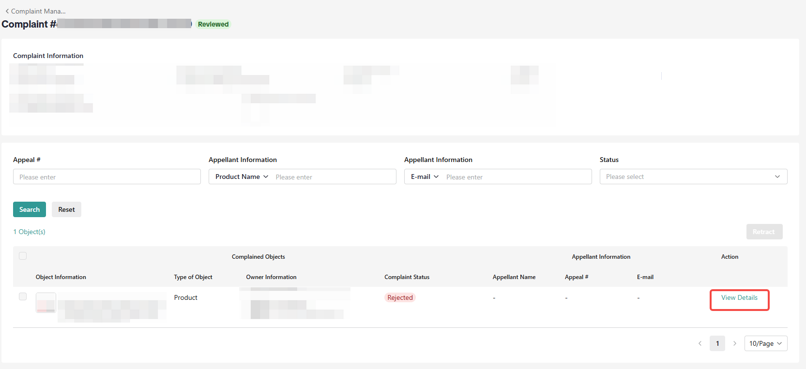
Task: Open View Details for the rejected product
Action: (739, 297)
